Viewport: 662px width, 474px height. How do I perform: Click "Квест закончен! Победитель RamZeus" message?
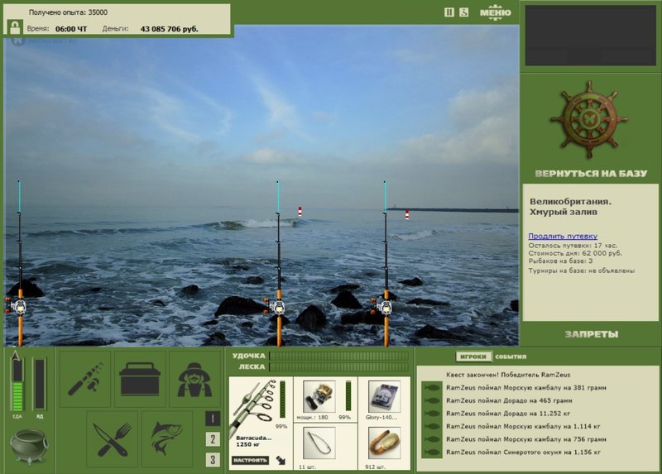(x=508, y=375)
